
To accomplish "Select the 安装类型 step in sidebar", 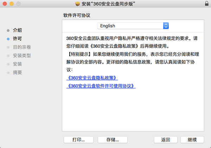I will point(22,56).
